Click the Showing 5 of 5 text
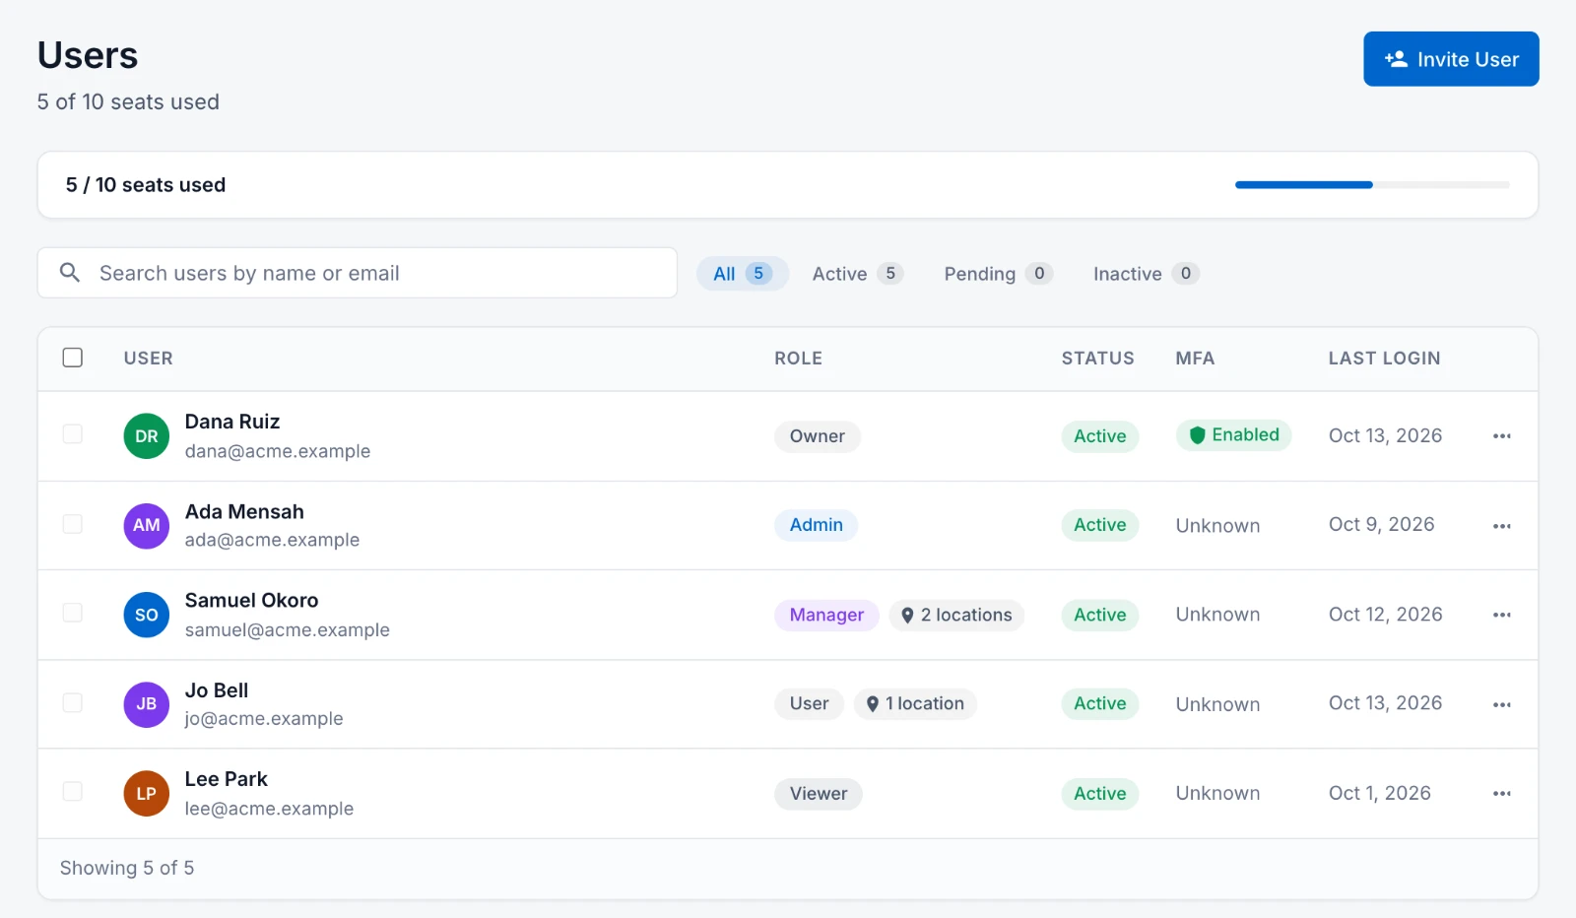This screenshot has height=918, width=1576. (x=127, y=868)
